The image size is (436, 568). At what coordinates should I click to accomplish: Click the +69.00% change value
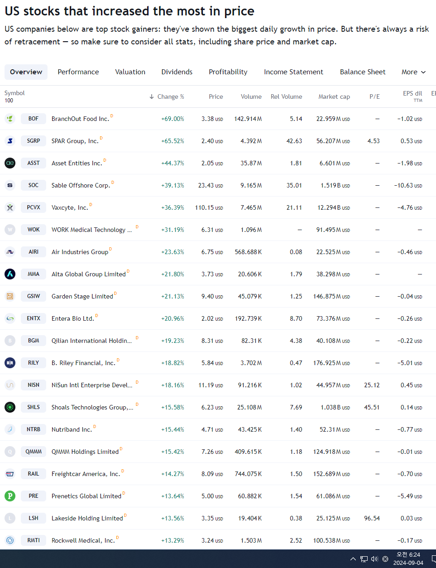(172, 119)
